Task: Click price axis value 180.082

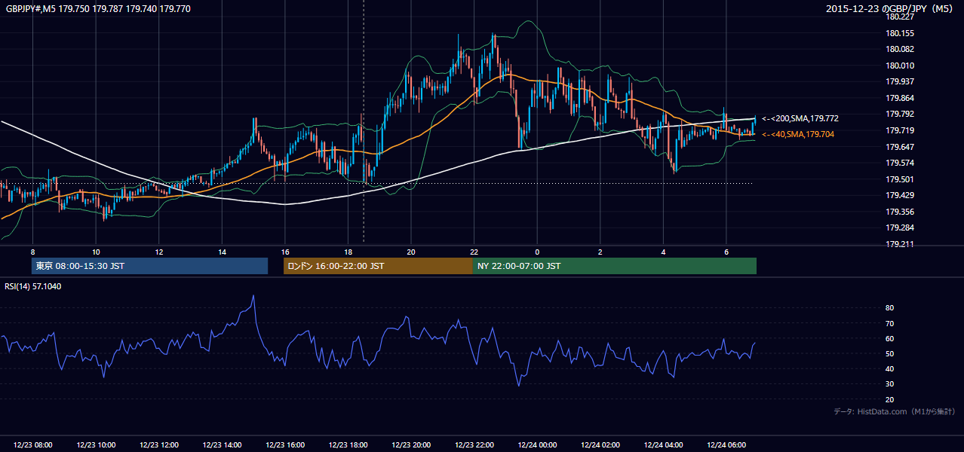Action: [x=900, y=49]
